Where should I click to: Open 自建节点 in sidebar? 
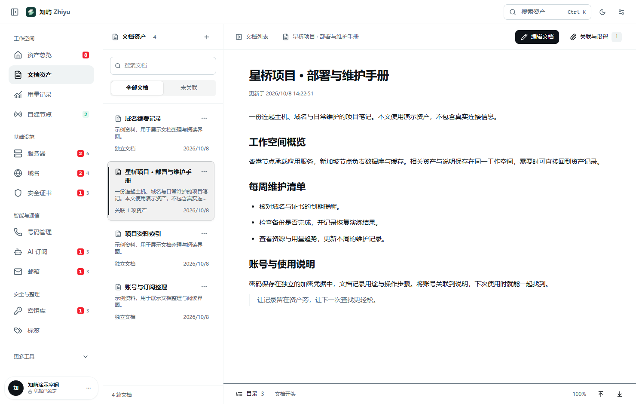[x=52, y=114]
